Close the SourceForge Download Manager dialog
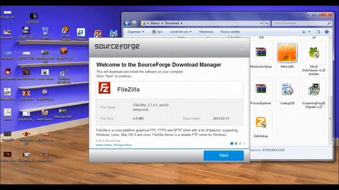Screen dimensions: 339x190 (x=242, y=47)
